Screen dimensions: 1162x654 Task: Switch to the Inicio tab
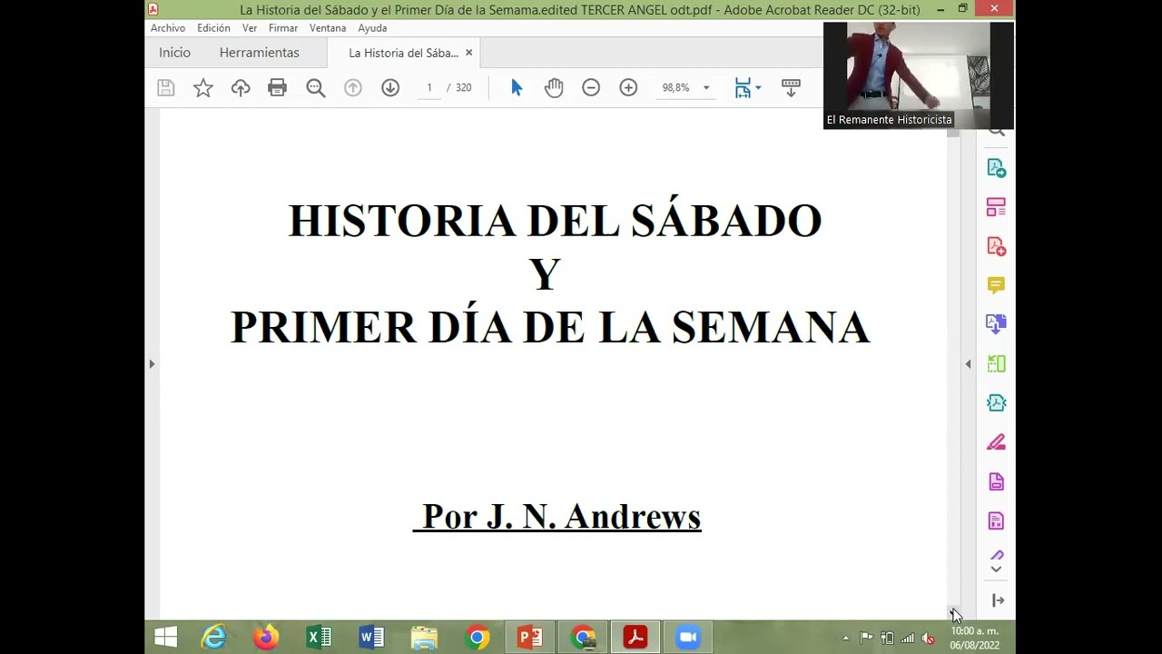click(x=174, y=53)
